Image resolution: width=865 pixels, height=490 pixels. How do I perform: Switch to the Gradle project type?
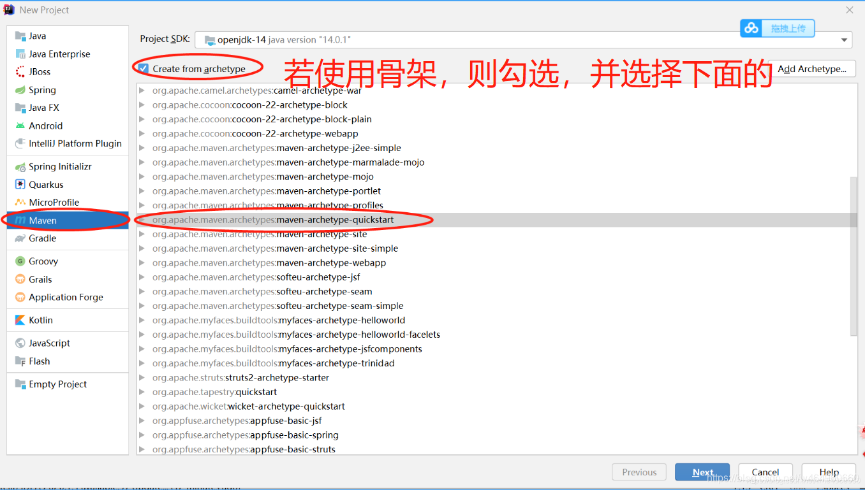[68, 238]
